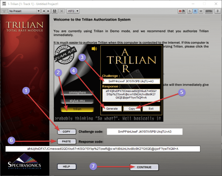Expand the VST2 dropdown arrow
The height and width of the screenshot is (176, 222).
(77, 11)
